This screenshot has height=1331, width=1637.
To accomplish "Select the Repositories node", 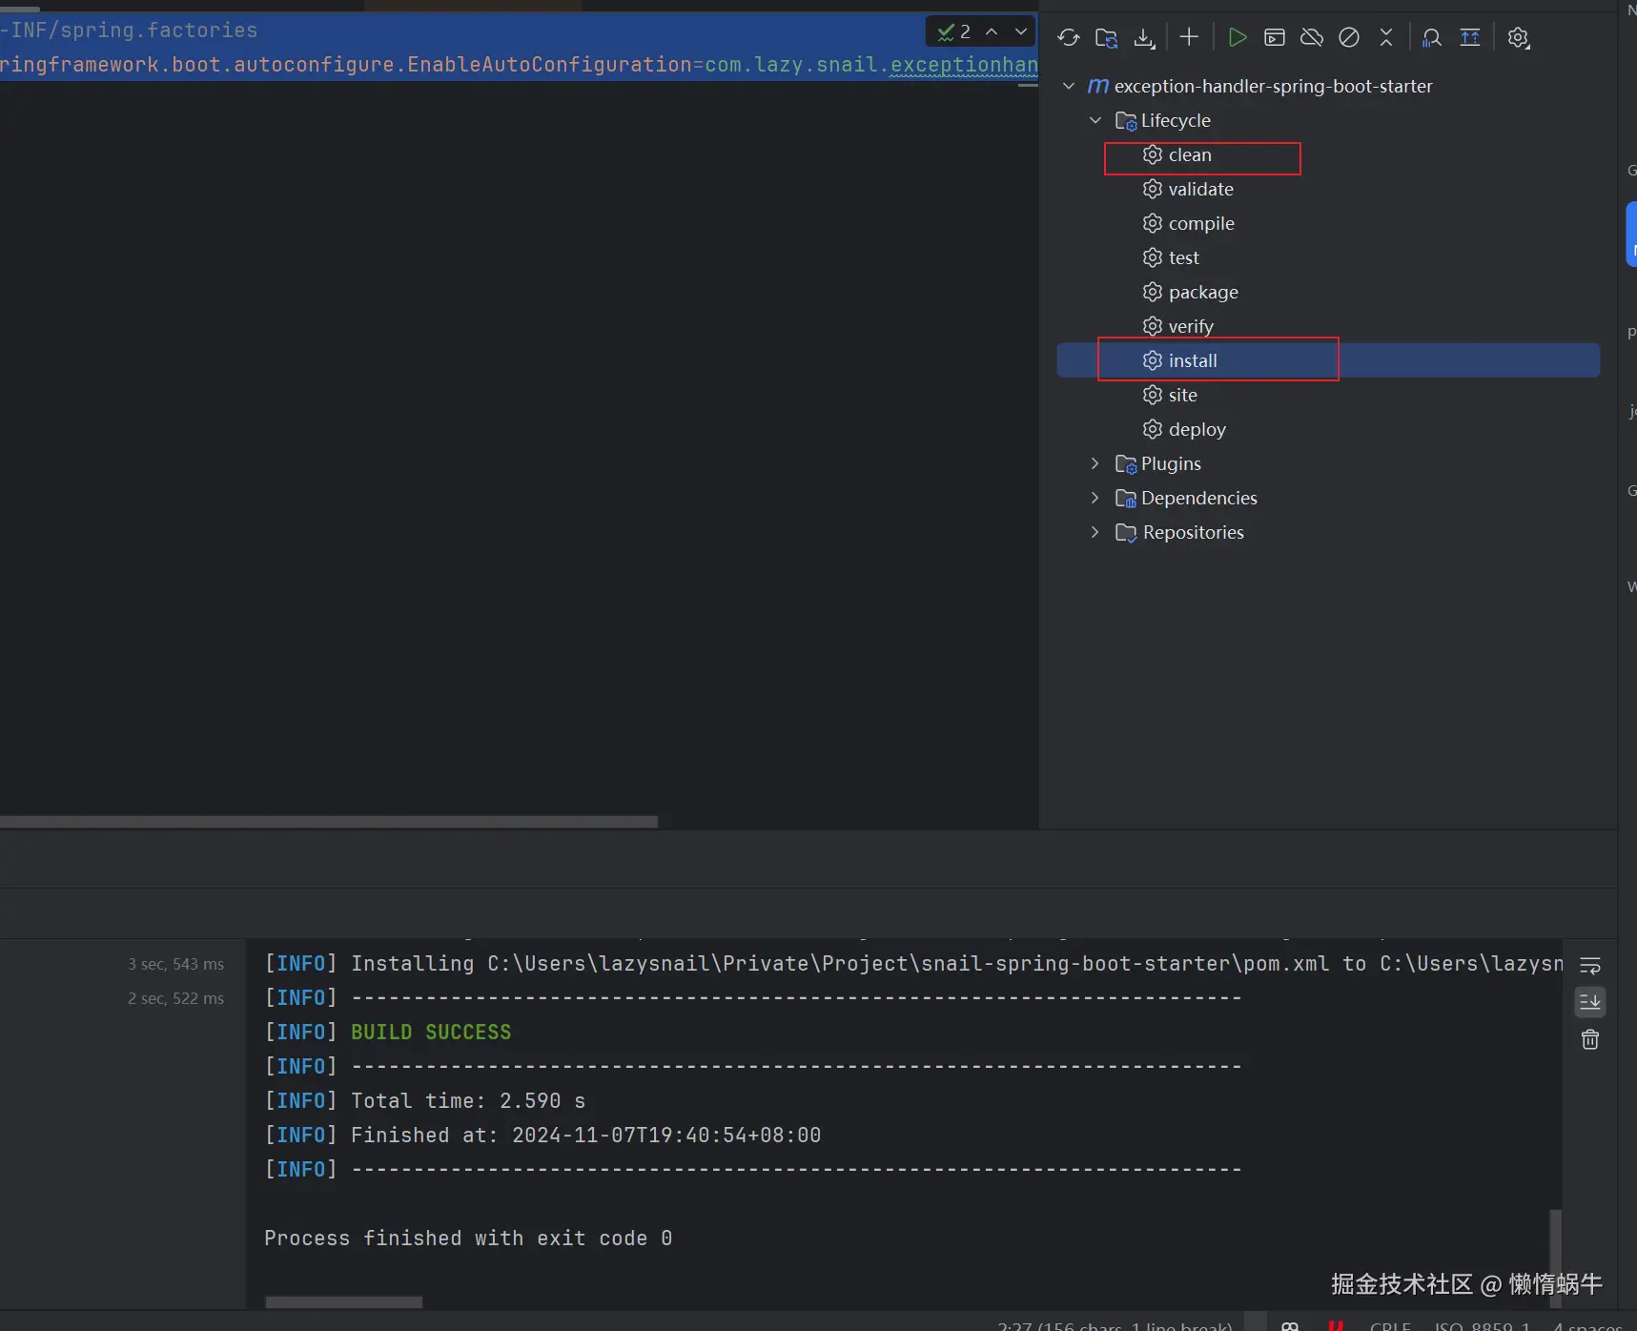I will tap(1193, 532).
